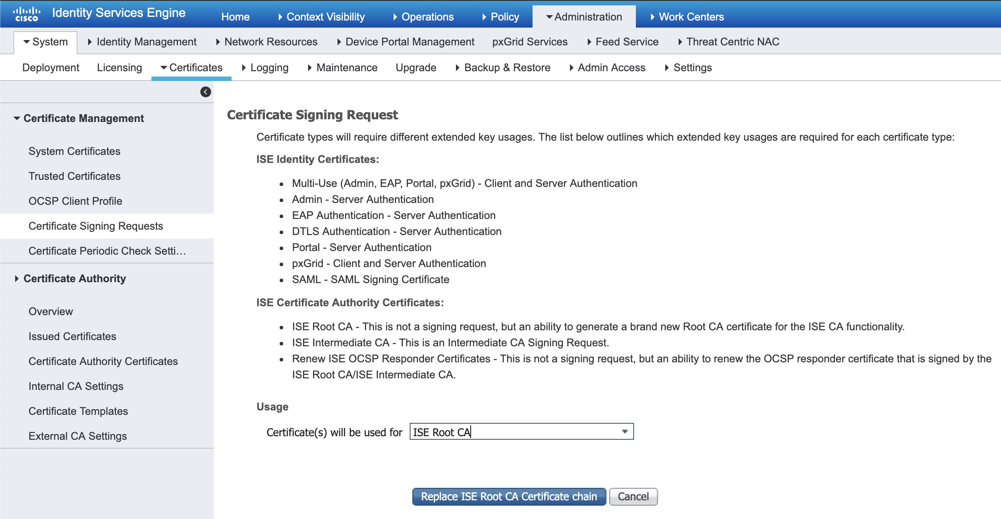Click Replace ISE Root CA Certificate chain
Screen dimensions: 1001x519
(x=509, y=497)
